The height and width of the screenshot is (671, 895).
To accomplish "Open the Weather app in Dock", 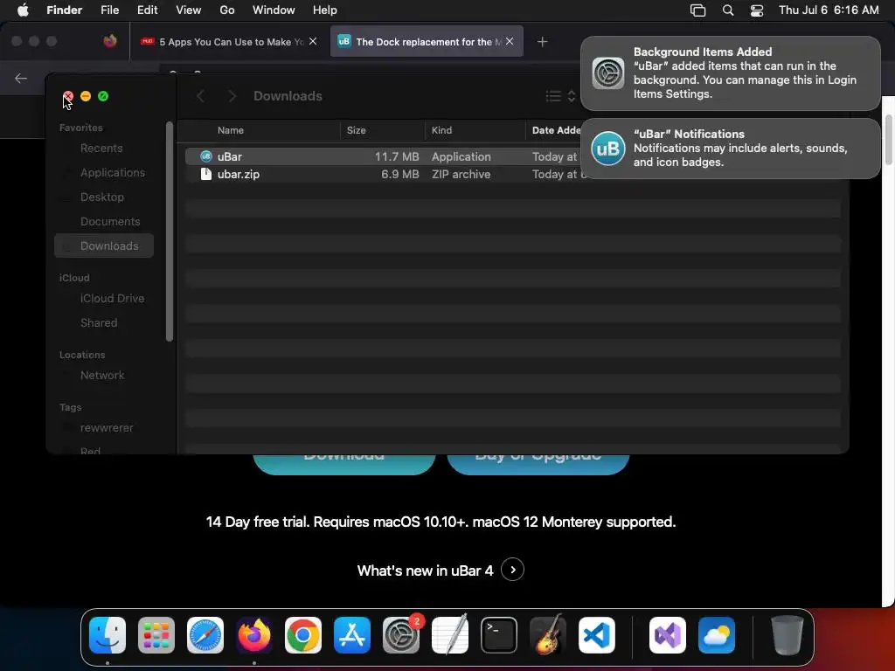I will [x=717, y=635].
